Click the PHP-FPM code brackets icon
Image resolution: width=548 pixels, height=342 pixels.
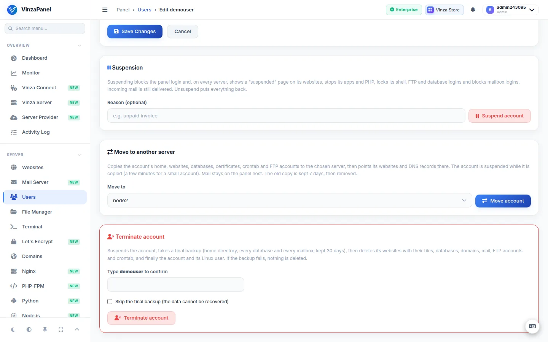[14, 286]
